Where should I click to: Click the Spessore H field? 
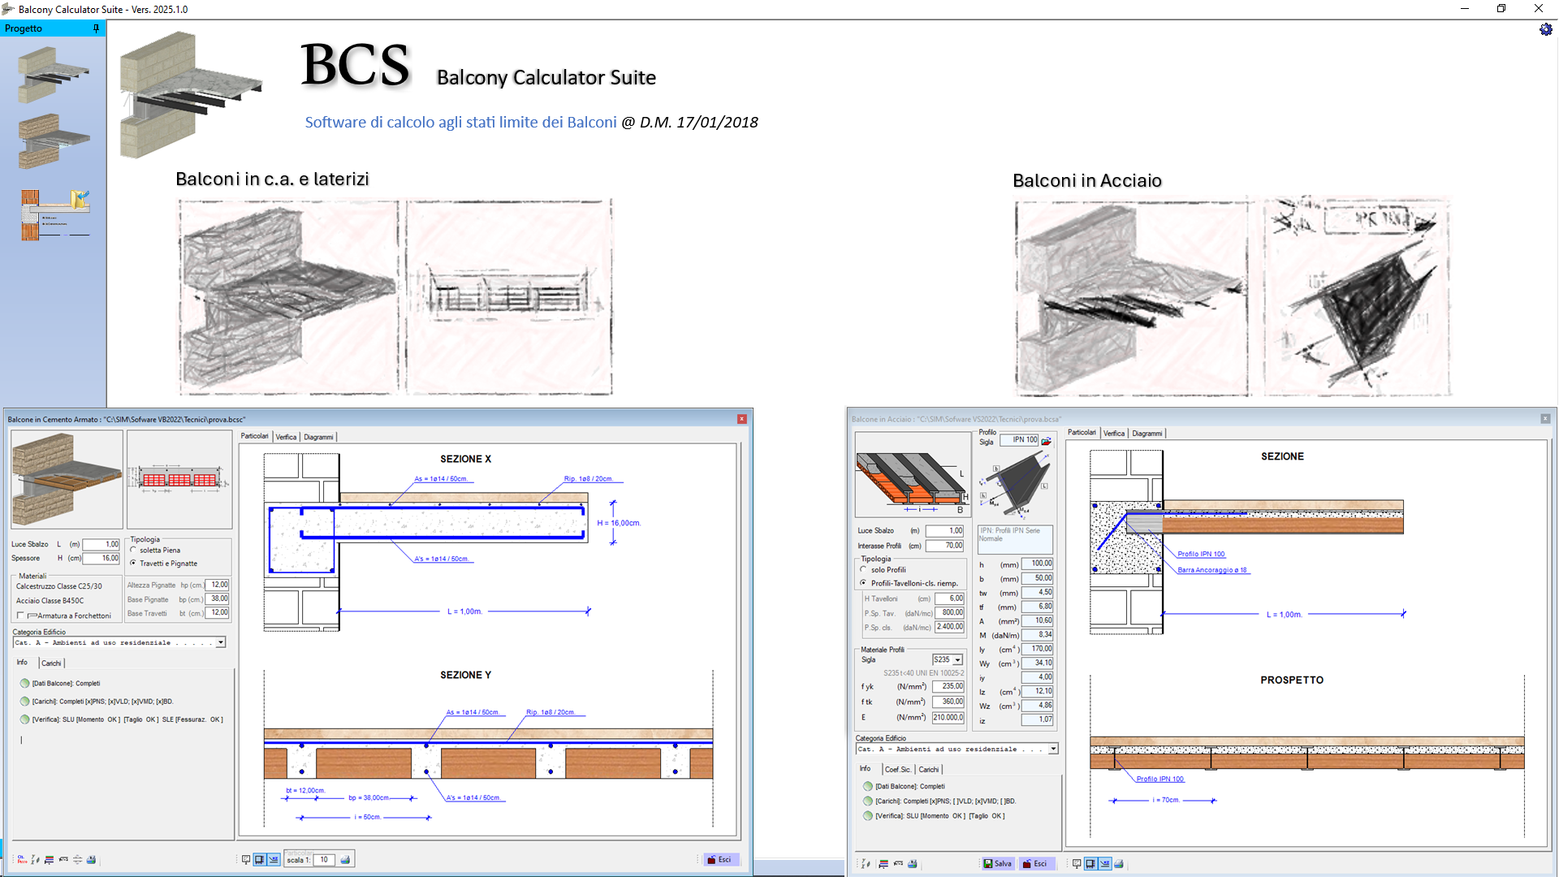[101, 559]
